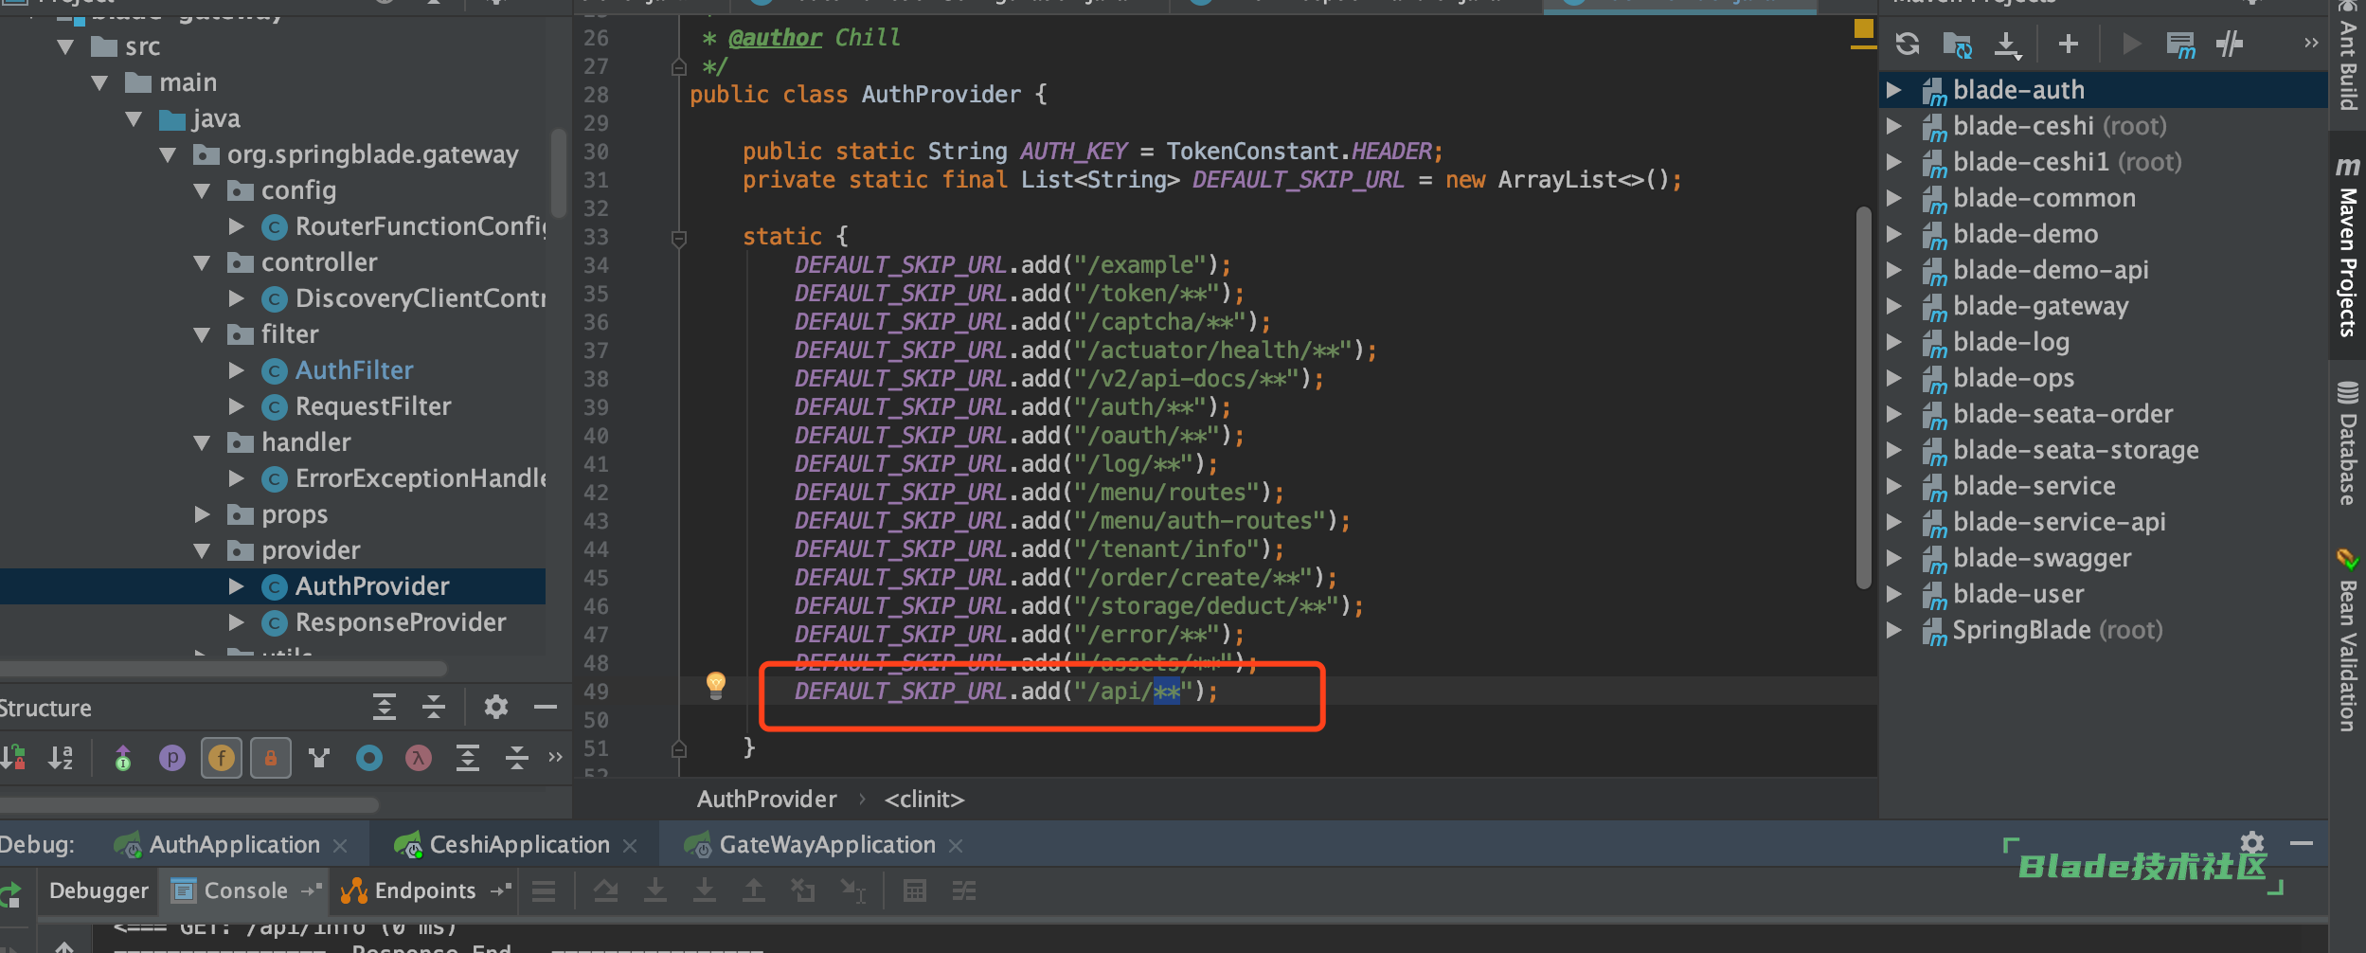
Task: Click the fork-shaped grouping icon in Structure
Action: pyautogui.click(x=319, y=758)
